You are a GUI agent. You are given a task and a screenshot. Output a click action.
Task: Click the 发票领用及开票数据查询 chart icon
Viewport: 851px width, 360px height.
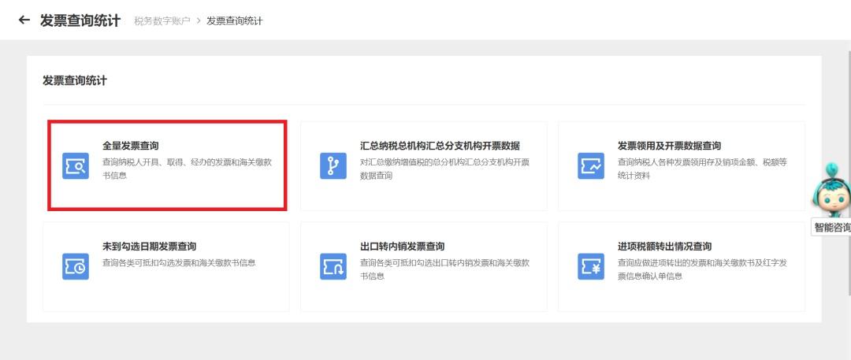click(x=590, y=166)
